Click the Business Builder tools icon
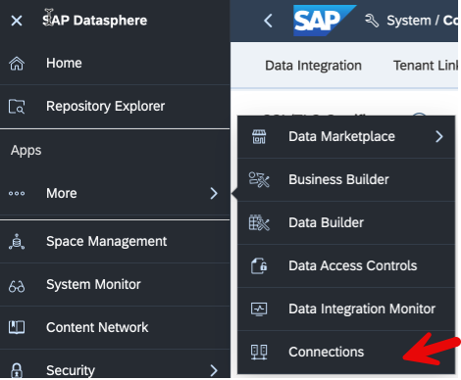Image resolution: width=461 pixels, height=380 pixels. click(x=259, y=179)
